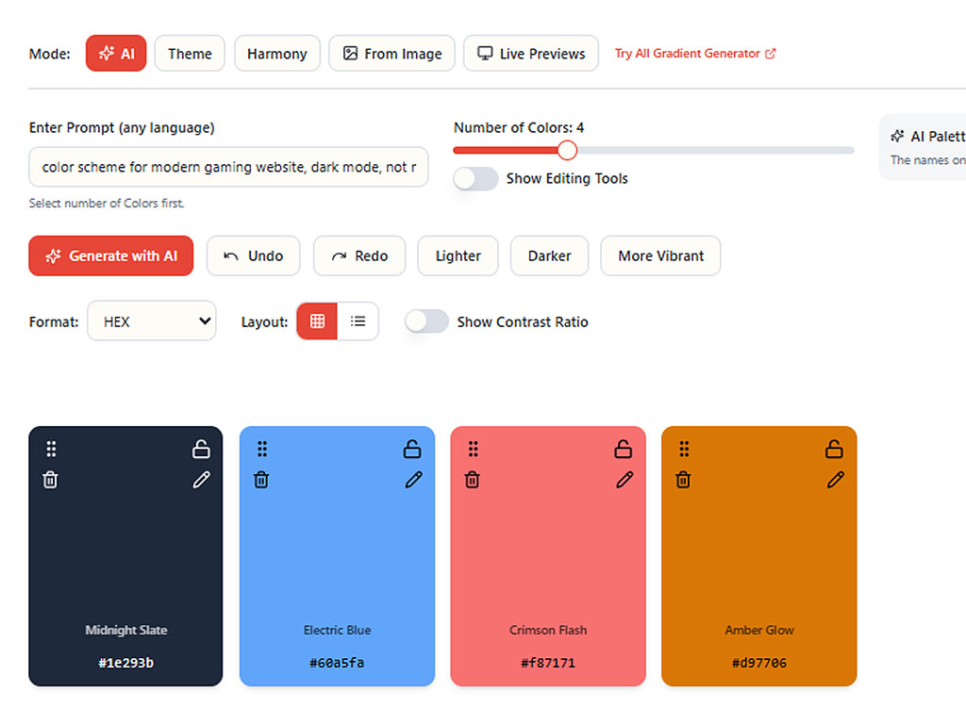Switch to Theme mode

190,54
